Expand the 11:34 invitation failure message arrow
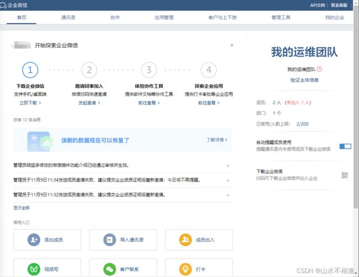This screenshot has width=359, height=277. (x=228, y=180)
